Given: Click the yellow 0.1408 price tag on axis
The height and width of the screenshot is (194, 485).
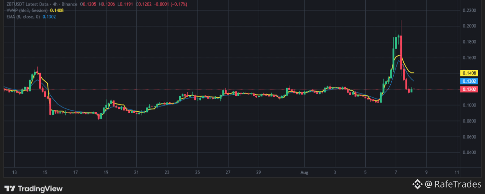Looking at the screenshot, I should 469,73.
